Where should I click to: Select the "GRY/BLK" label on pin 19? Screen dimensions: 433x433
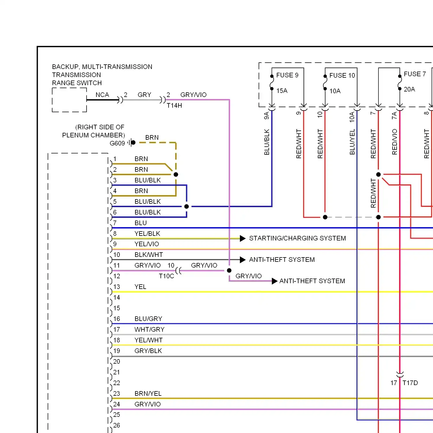coord(148,351)
